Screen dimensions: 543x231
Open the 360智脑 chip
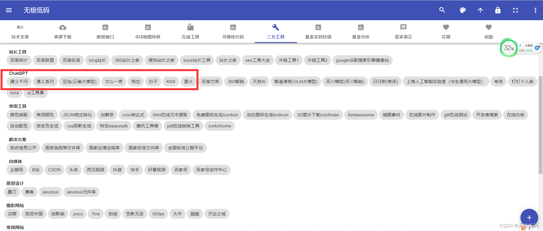coord(236,82)
